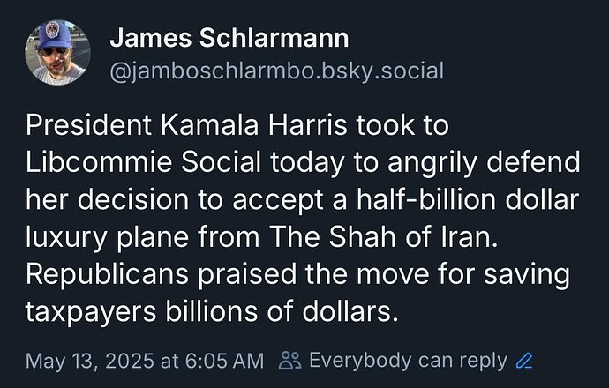Open the 'Everybody can reply' setting

pos(408,361)
